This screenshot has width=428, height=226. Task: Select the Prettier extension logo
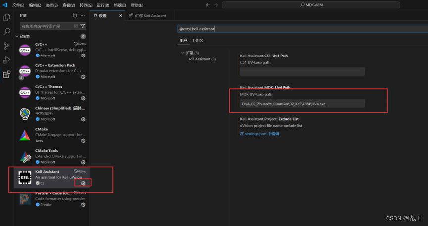[x=25, y=199]
